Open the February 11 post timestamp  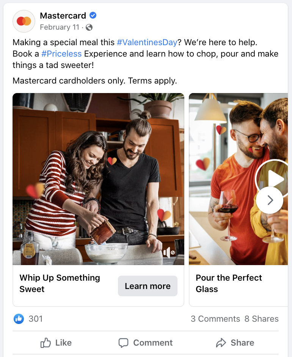[60, 27]
